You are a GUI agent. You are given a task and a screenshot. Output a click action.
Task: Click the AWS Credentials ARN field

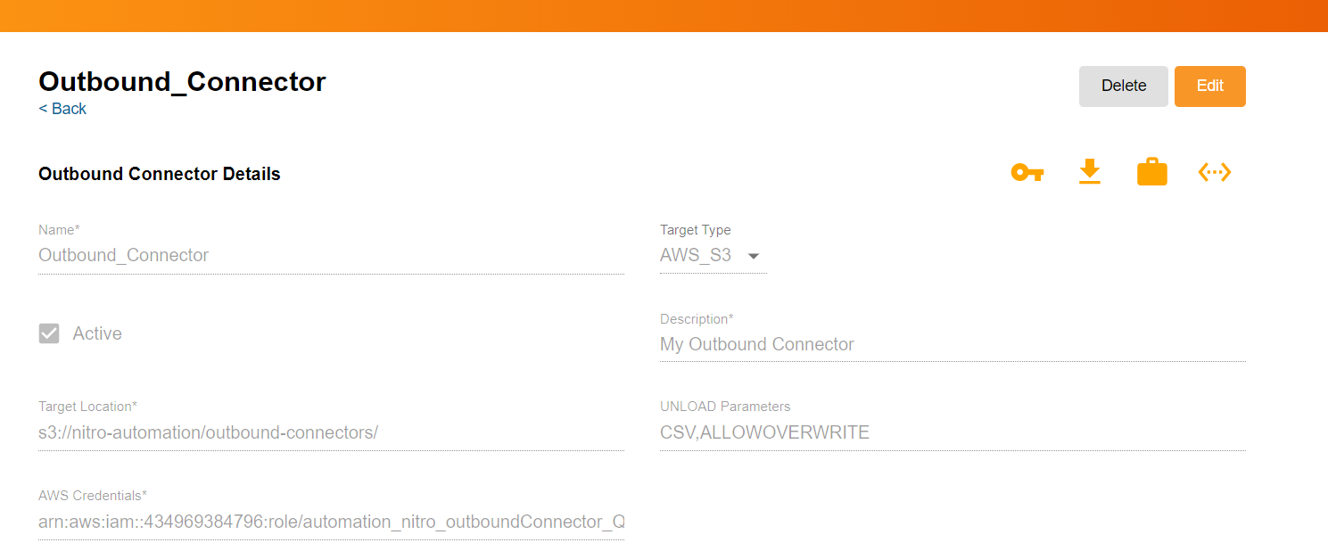click(x=330, y=522)
